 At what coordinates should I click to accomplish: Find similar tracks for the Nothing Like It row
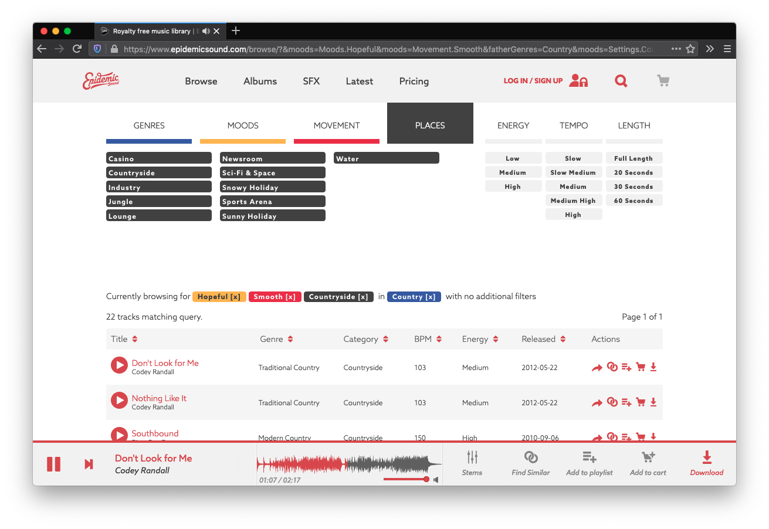(x=612, y=402)
